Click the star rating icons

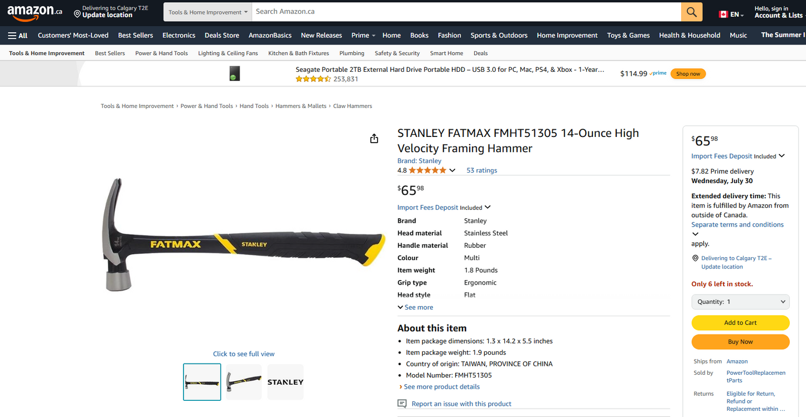point(427,170)
